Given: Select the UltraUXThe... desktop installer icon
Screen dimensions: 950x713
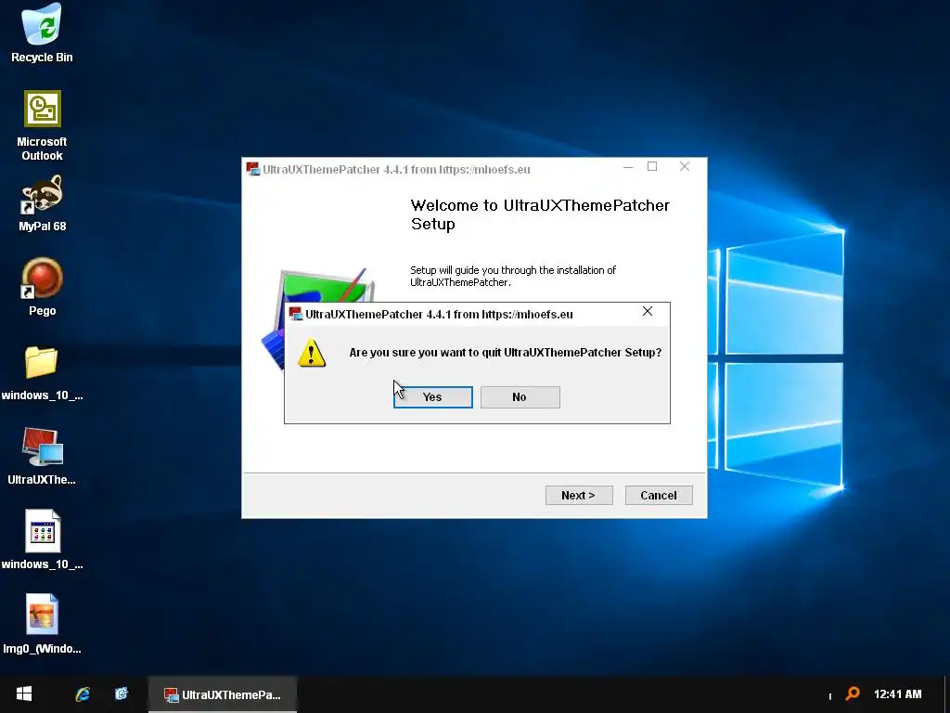Looking at the screenshot, I should pyautogui.click(x=42, y=457).
